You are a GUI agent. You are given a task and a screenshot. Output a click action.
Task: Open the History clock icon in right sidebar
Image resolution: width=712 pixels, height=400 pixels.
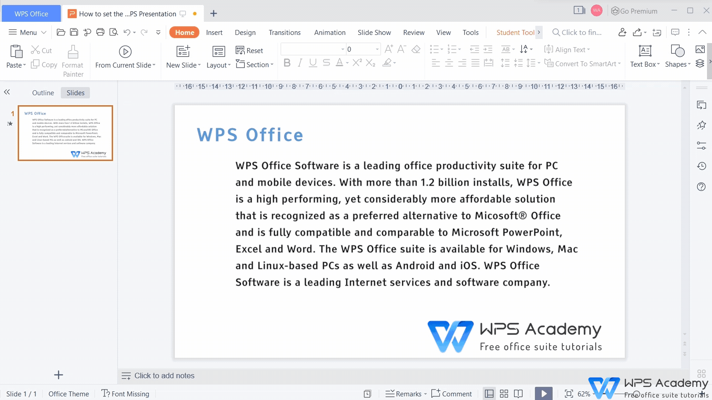click(702, 166)
